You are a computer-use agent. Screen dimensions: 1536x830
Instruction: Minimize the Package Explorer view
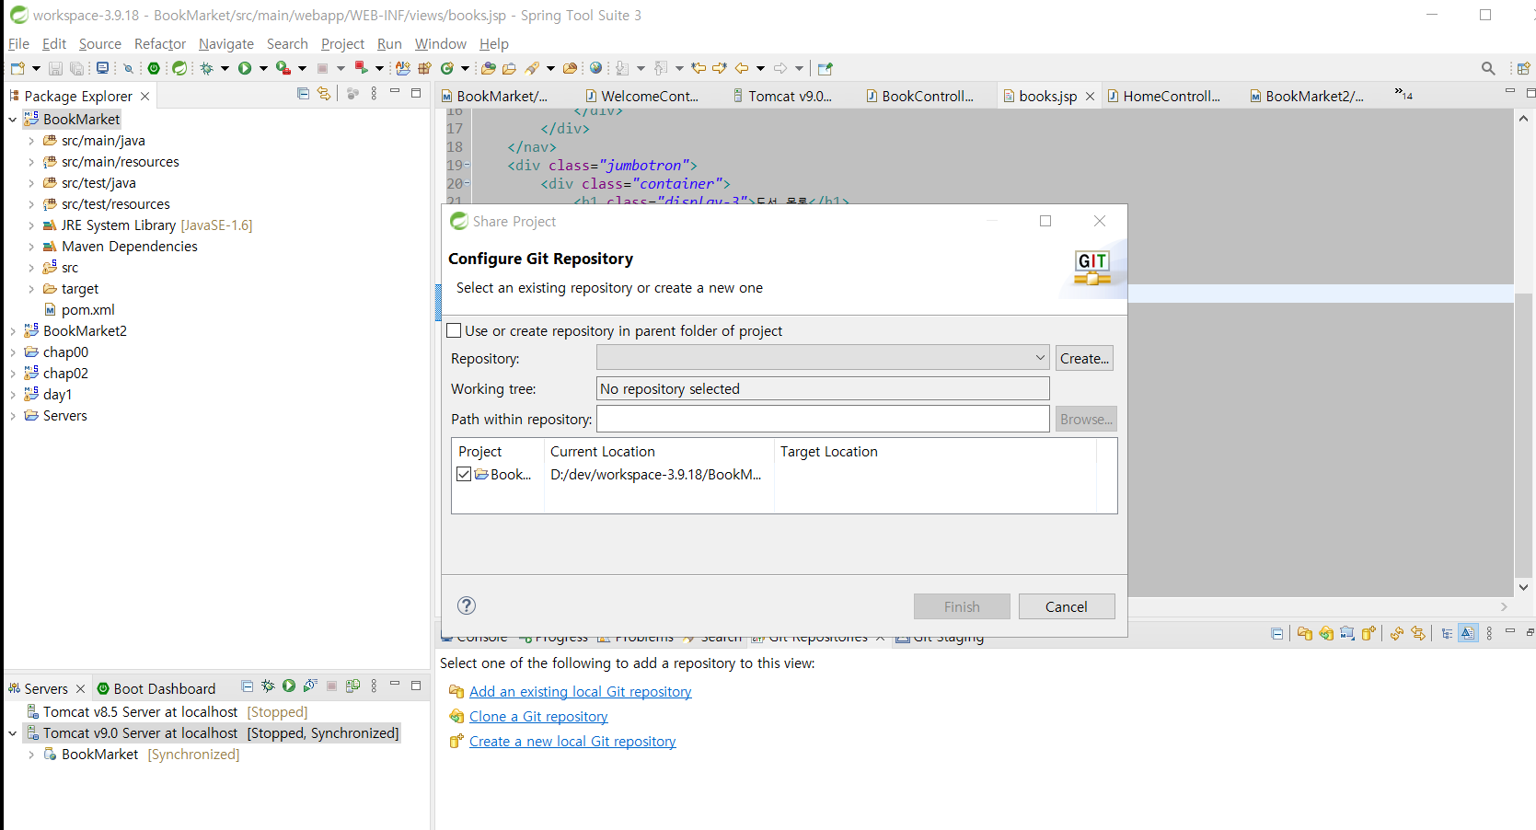[x=395, y=92]
